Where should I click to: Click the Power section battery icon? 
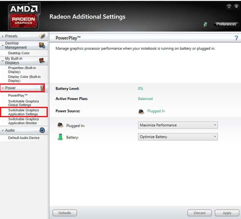click(x=42, y=88)
